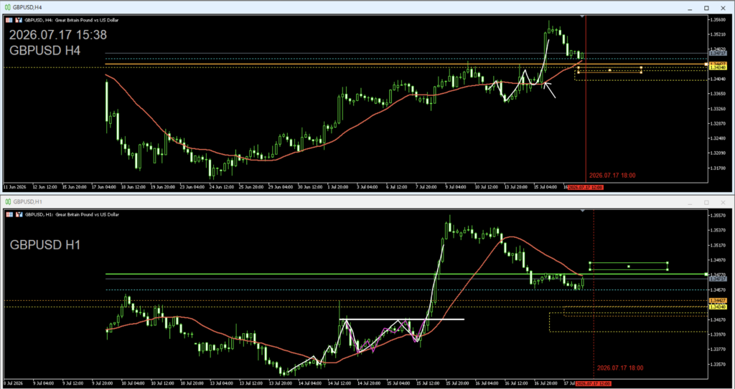
Task: Click '24 Jun 12:00' on H4 time axis
Action: (223, 187)
